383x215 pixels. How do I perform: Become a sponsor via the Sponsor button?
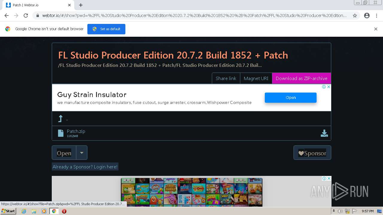[x=312, y=153]
